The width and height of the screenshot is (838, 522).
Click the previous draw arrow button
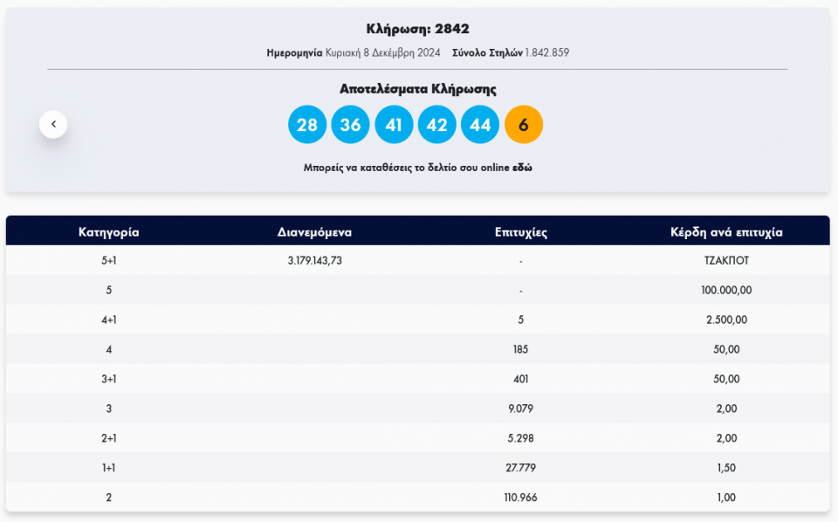coord(53,125)
